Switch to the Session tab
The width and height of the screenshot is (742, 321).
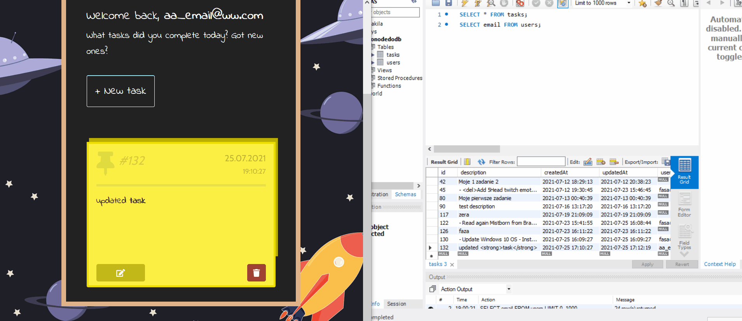tap(396, 304)
